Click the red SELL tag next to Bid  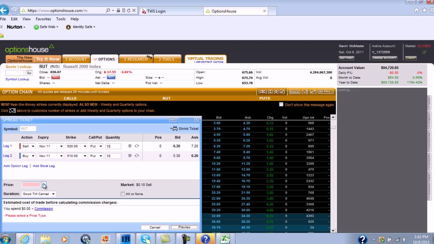coord(56,77)
